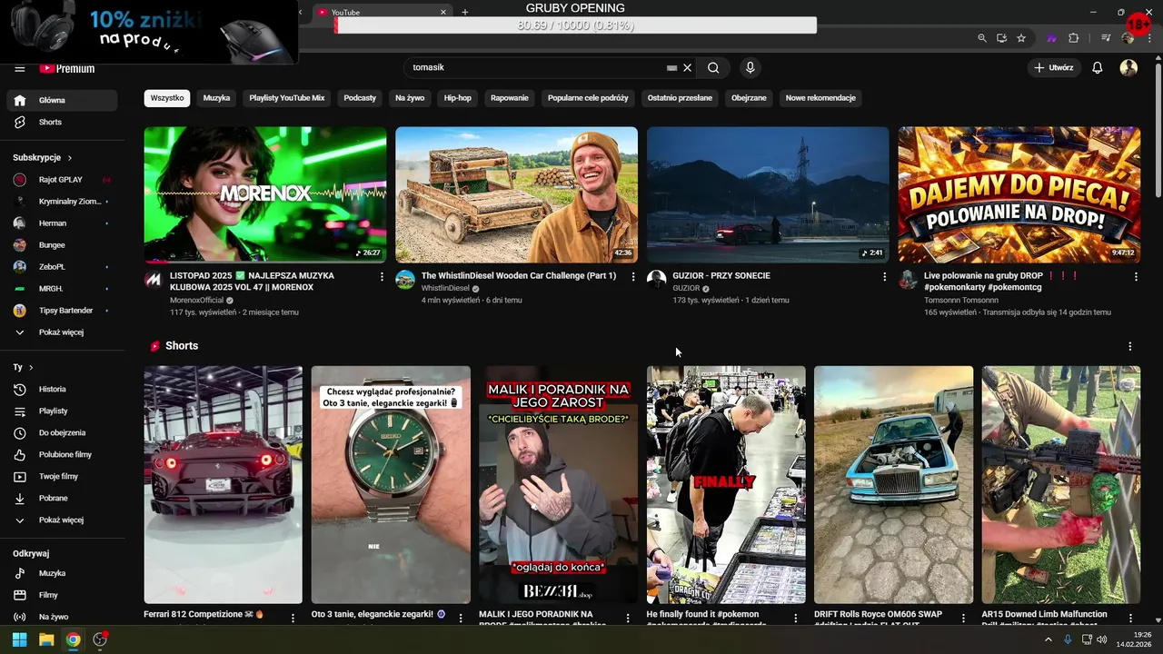Select the Rapowanie filter chip

coord(510,98)
